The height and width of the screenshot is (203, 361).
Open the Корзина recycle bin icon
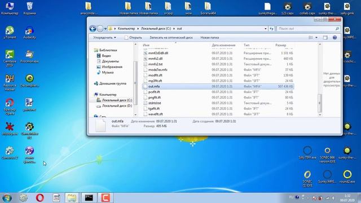pyautogui.click(x=29, y=8)
